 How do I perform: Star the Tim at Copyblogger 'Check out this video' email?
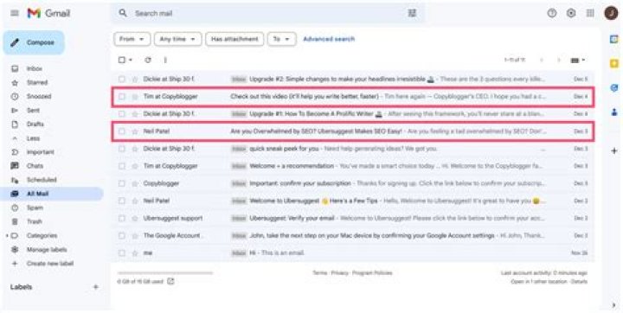(x=135, y=97)
